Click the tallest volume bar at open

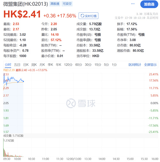point(4,148)
